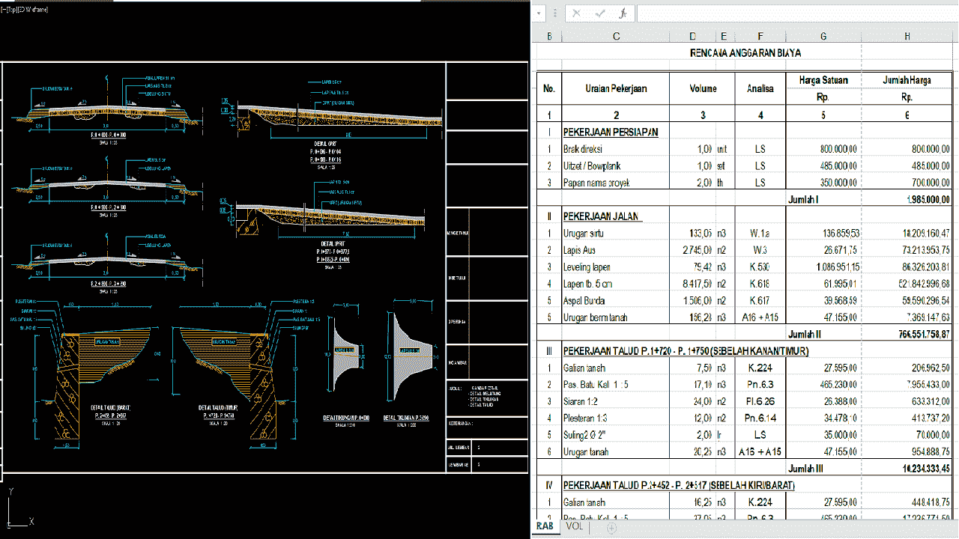The height and width of the screenshot is (539, 959).
Task: Select the unit price 35.000,00 cell
Action: [x=823, y=435]
